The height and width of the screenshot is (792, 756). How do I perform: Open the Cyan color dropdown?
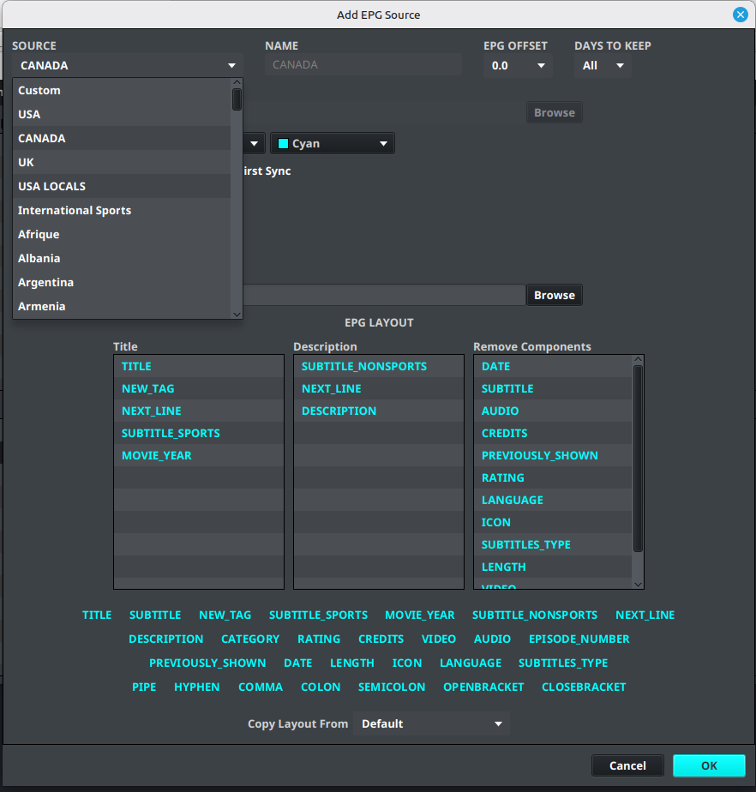(x=333, y=143)
